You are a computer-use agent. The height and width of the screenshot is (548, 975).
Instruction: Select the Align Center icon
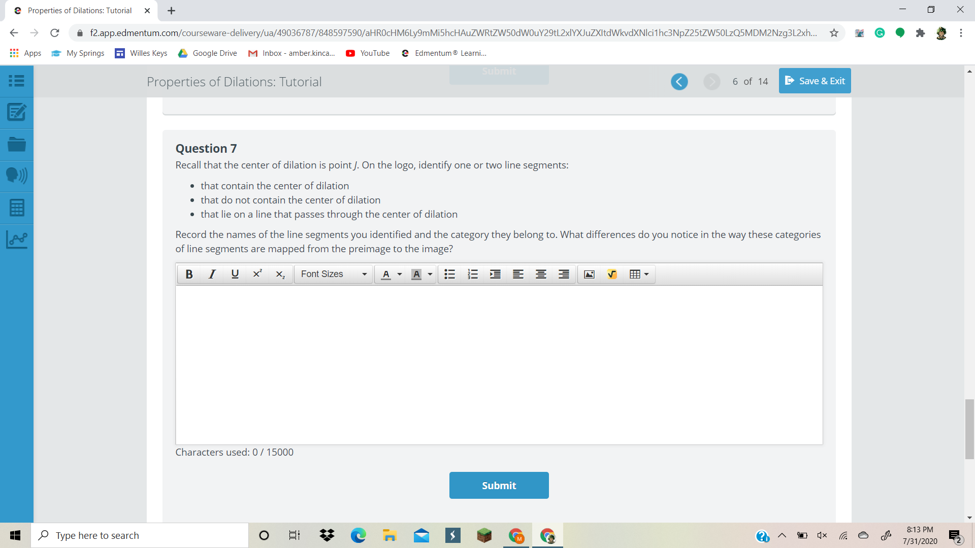tap(540, 275)
